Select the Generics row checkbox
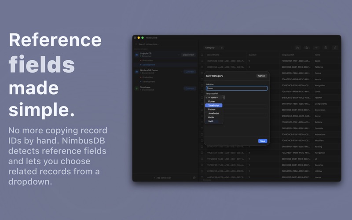Image resolution: width=352 pixels, height=220 pixels. [202, 165]
